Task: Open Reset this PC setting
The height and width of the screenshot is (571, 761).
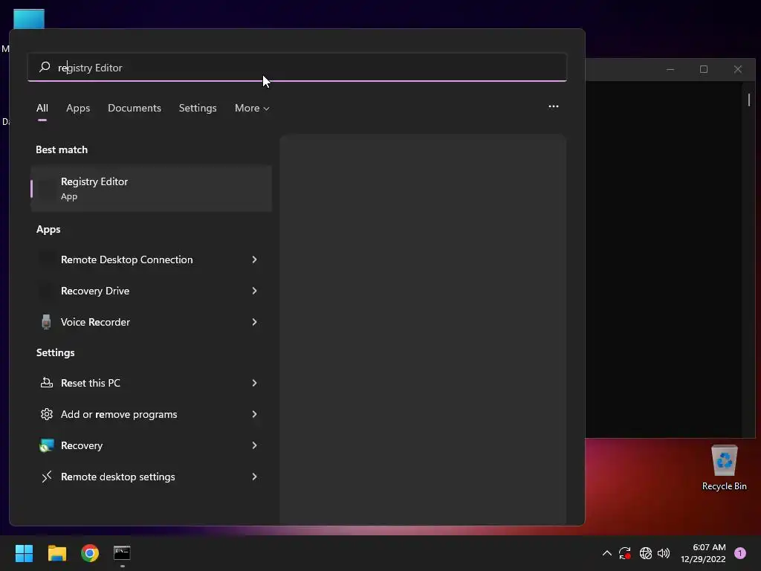Action: click(x=90, y=383)
